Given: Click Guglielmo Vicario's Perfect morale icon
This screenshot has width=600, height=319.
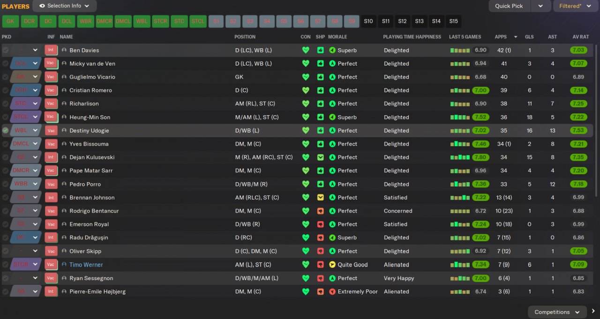Looking at the screenshot, I should [x=332, y=77].
